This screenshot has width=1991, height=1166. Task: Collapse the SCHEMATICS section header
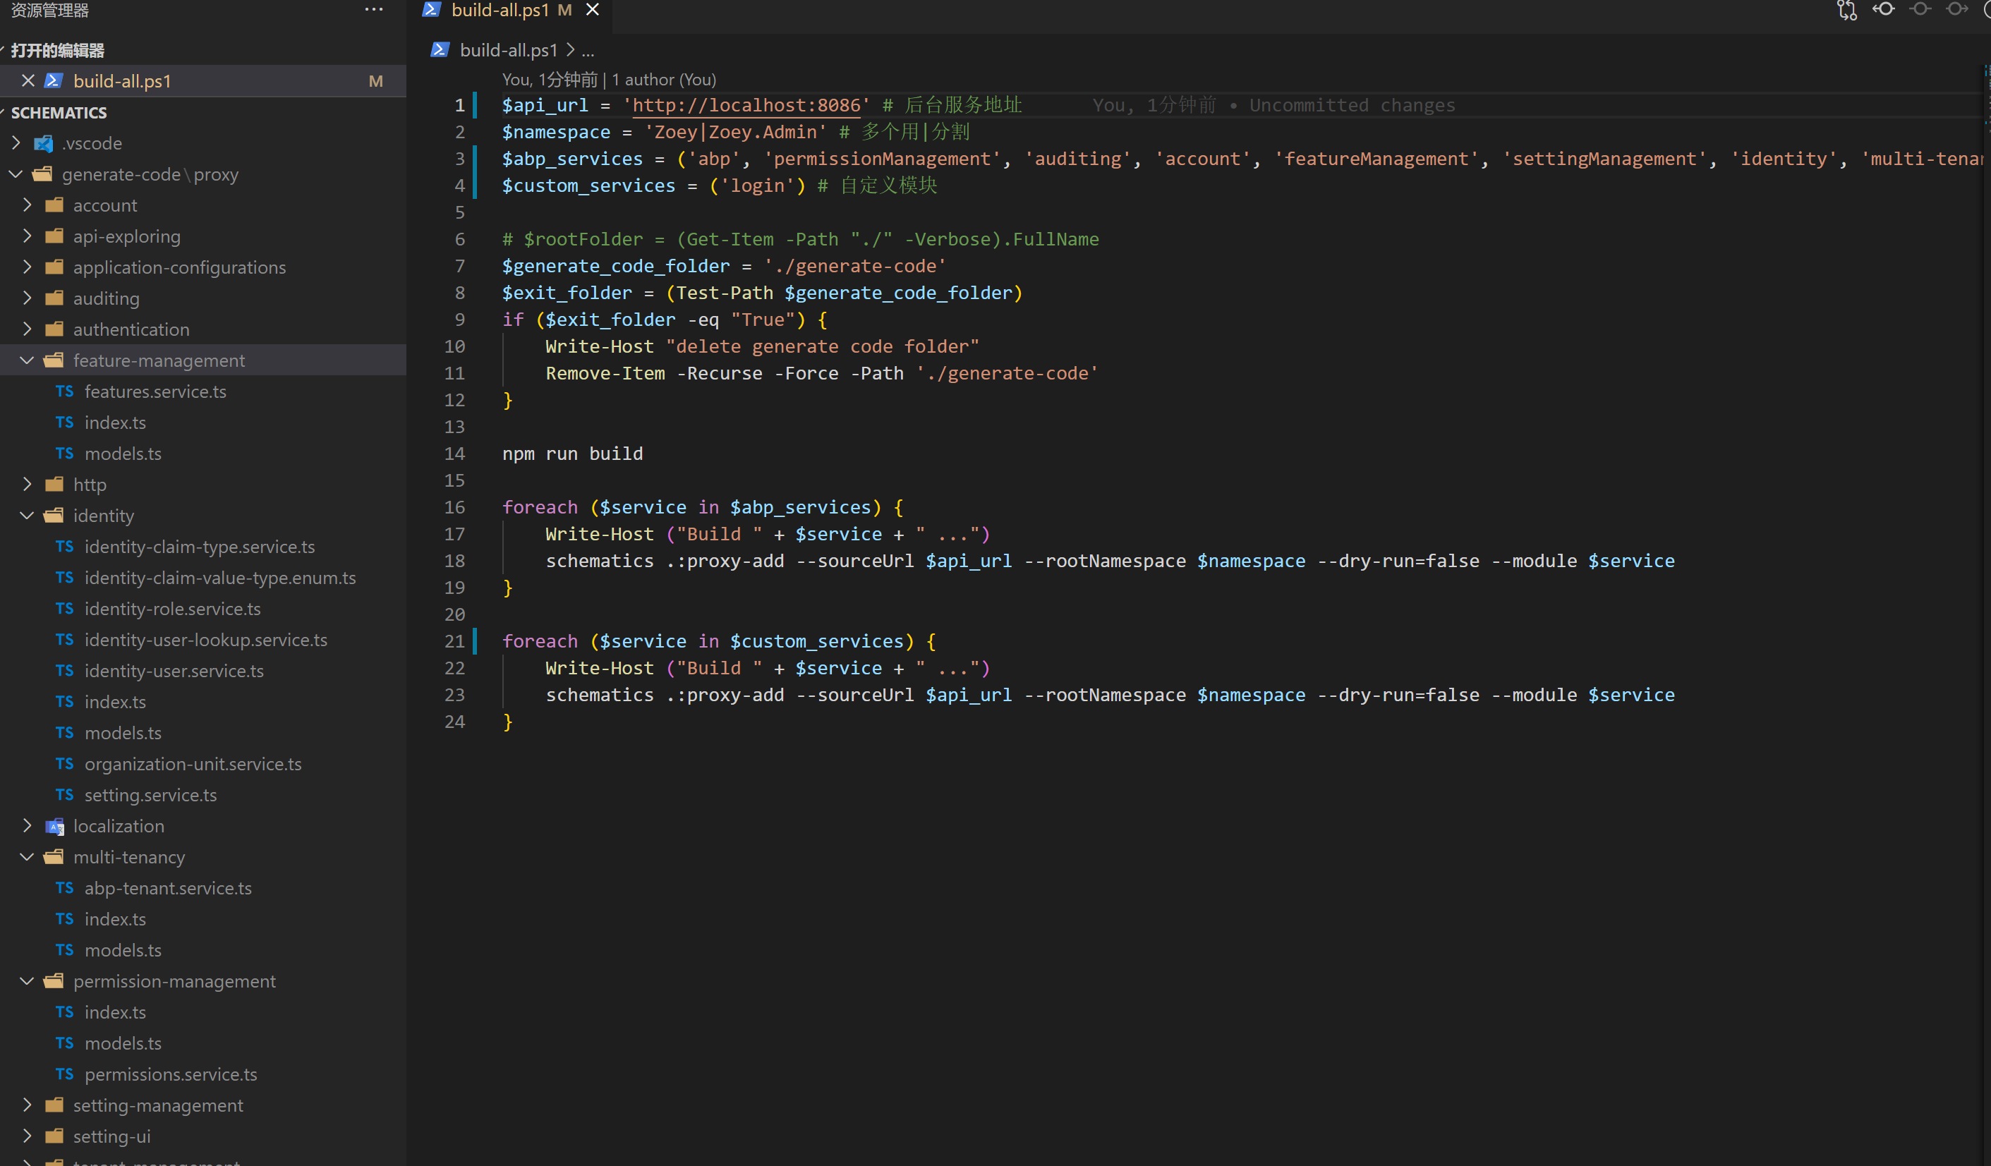59,113
